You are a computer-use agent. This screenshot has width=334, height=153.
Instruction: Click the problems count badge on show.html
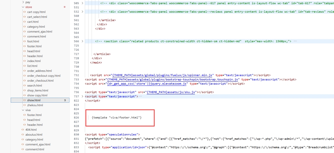65,100
